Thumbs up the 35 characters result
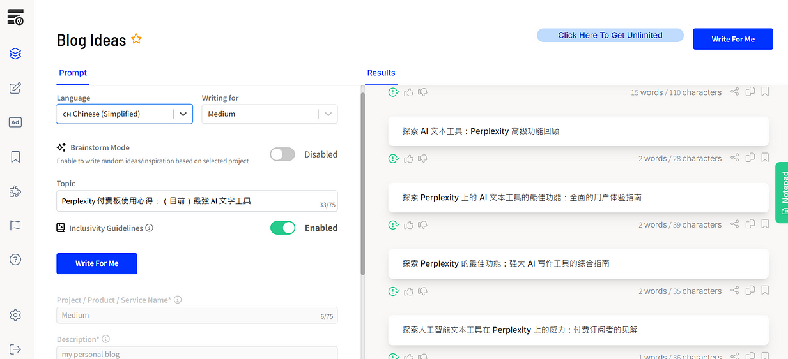 (409, 291)
